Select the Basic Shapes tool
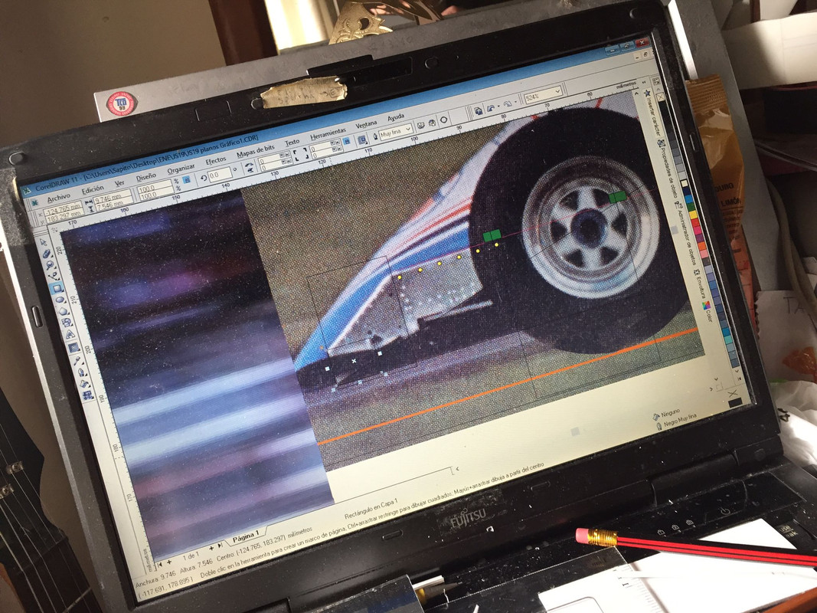 pyautogui.click(x=66, y=323)
